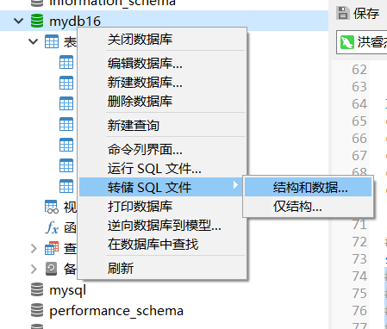Open the 转储 SQL 文件 submenu
This screenshot has width=387, height=329.
[x=161, y=187]
